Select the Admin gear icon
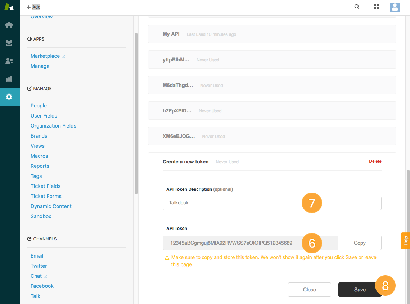The width and height of the screenshot is (410, 304). coord(9,97)
